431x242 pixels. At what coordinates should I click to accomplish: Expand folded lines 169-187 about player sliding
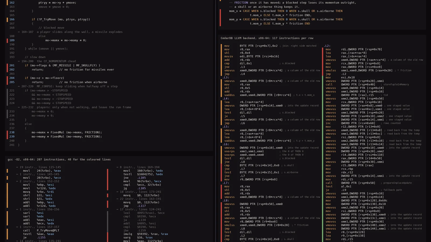pyautogui.click(x=70, y=32)
